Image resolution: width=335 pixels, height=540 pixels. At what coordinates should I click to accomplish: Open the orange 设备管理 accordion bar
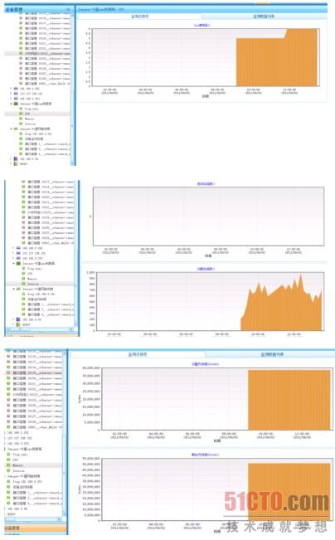[36, 528]
